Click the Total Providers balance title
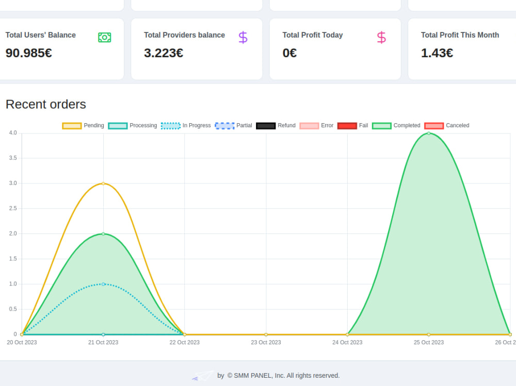This screenshot has height=386, width=516. pyautogui.click(x=184, y=35)
